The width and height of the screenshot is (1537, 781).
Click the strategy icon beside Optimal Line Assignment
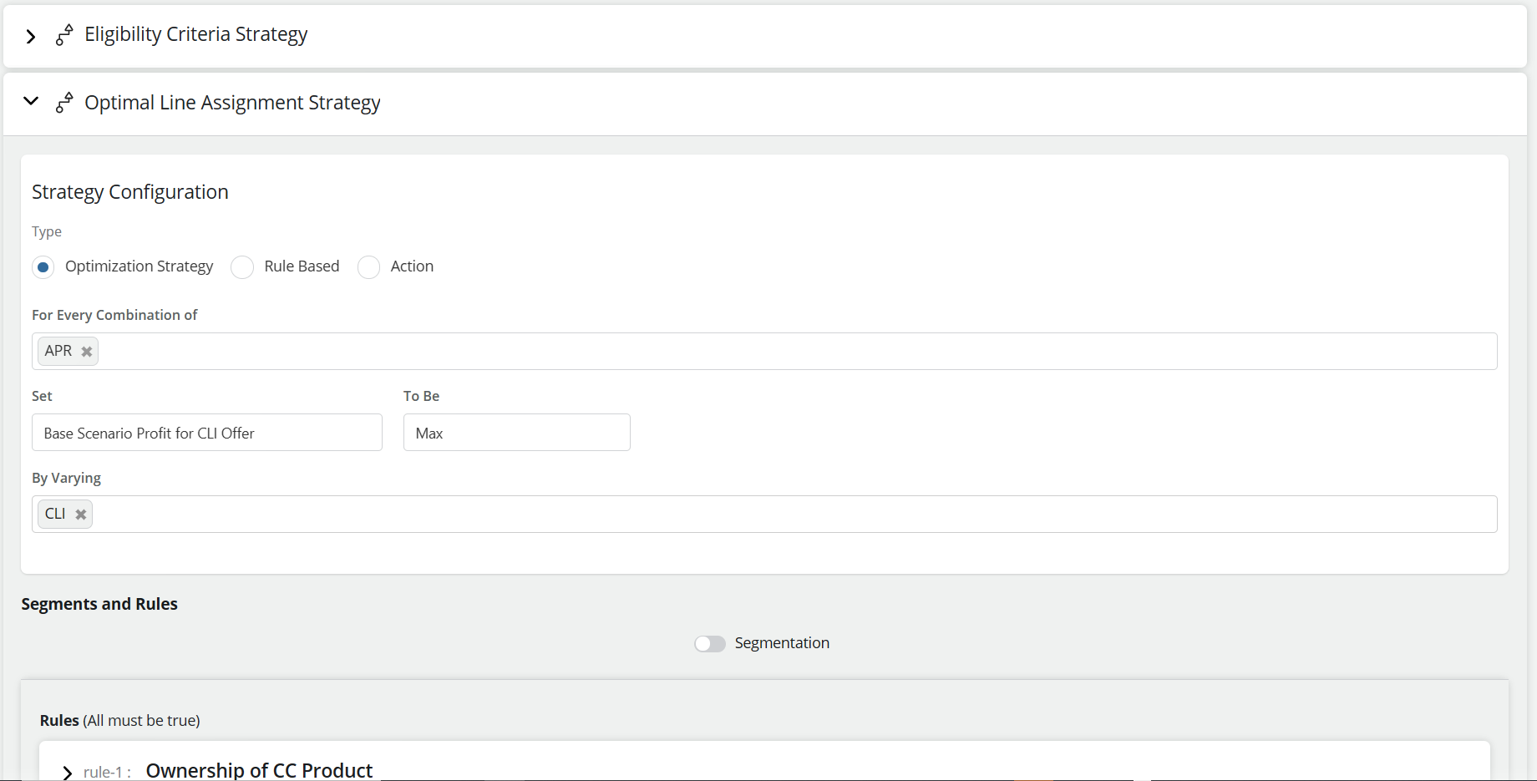tap(64, 103)
